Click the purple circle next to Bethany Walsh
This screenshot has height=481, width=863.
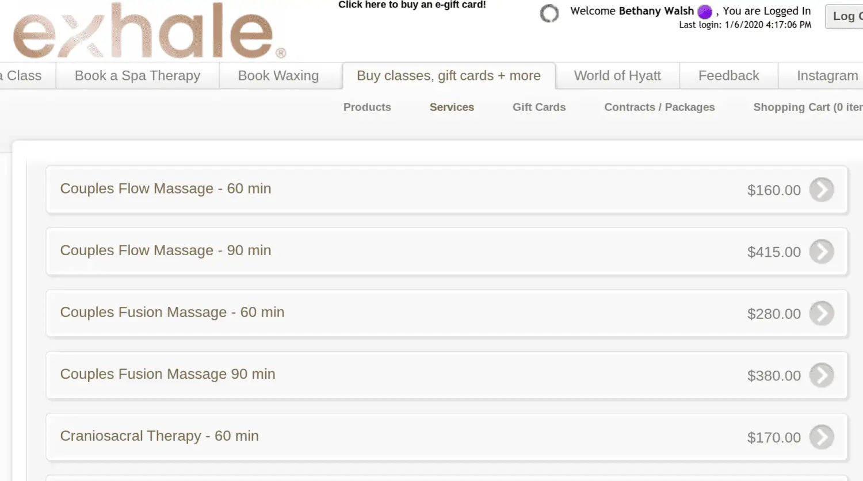click(x=705, y=11)
